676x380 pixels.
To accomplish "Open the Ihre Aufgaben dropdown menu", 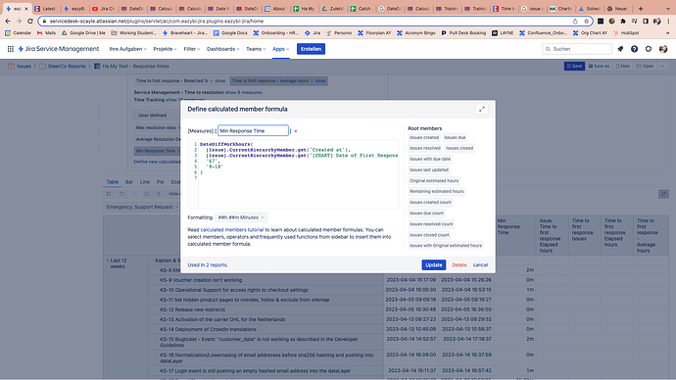I will pyautogui.click(x=127, y=49).
